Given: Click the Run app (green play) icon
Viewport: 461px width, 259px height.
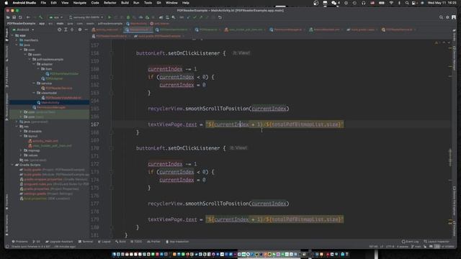Looking at the screenshot, I should pos(109,17).
